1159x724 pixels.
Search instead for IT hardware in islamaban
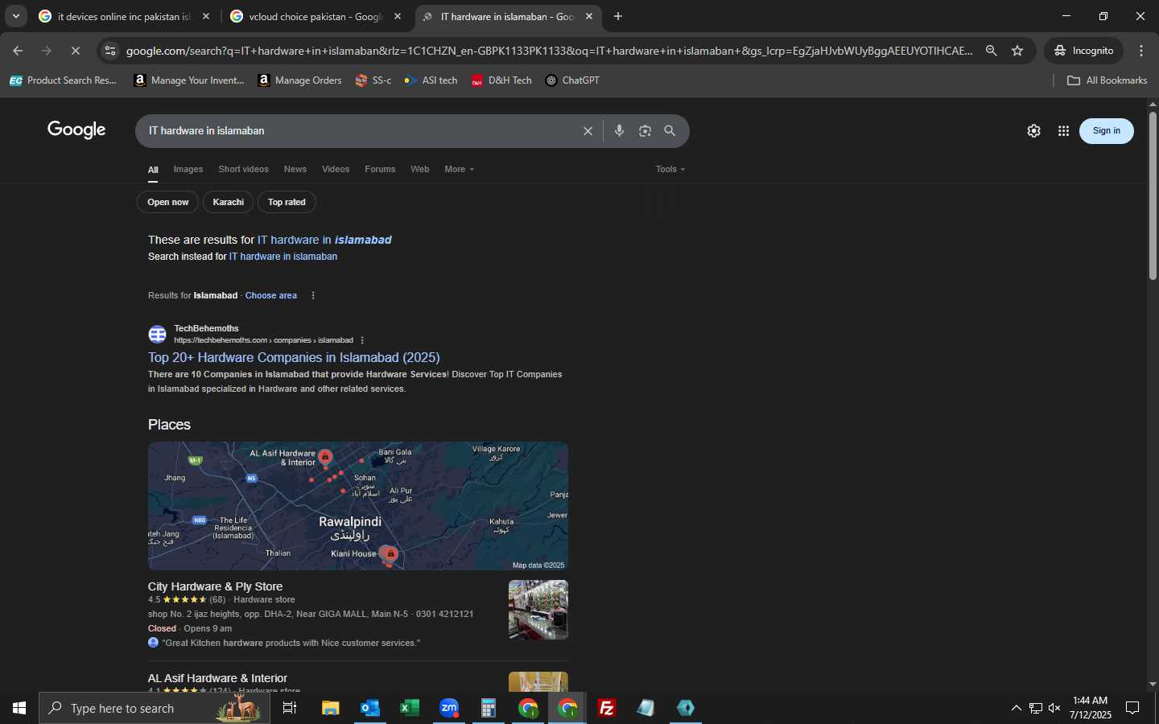tap(283, 257)
